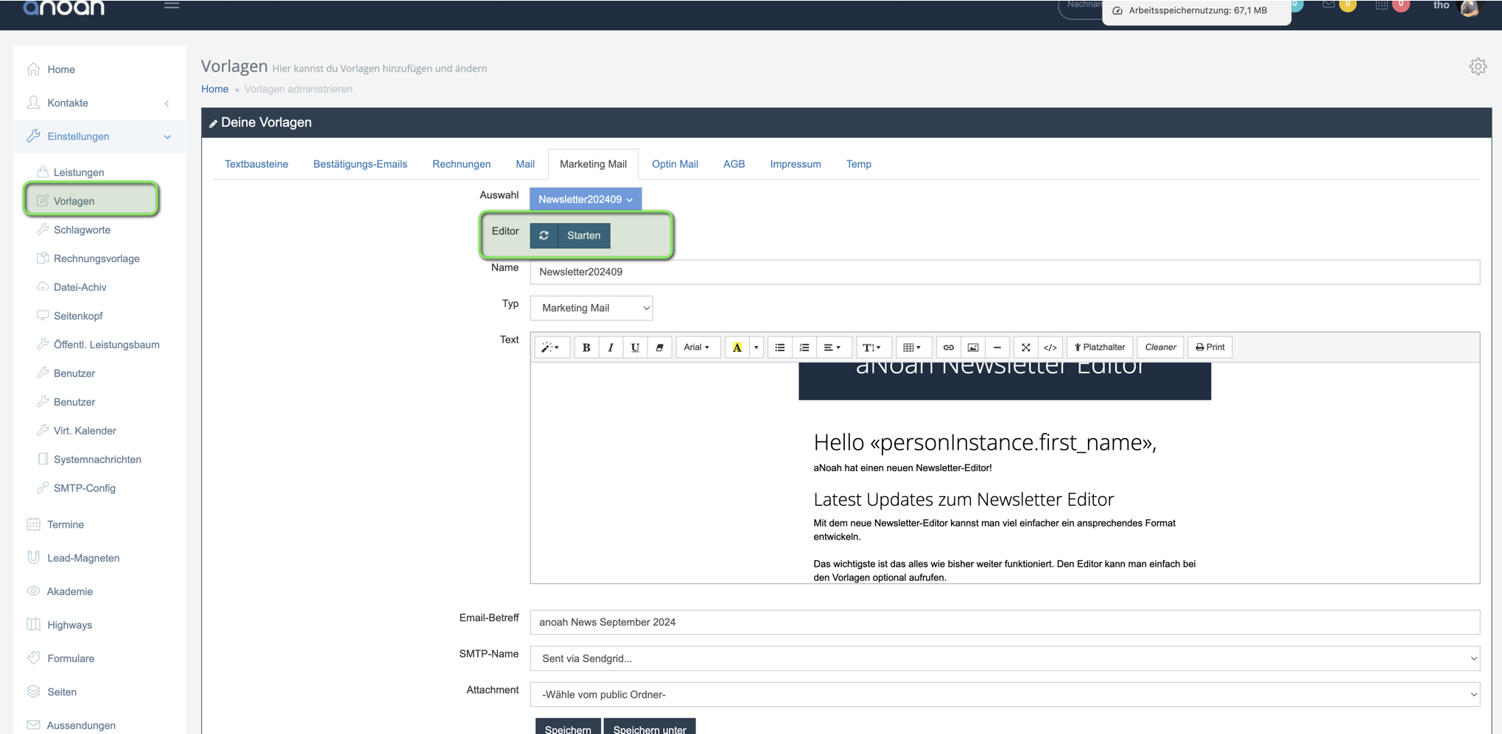
Task: Insert a link with the chain icon
Action: point(948,347)
